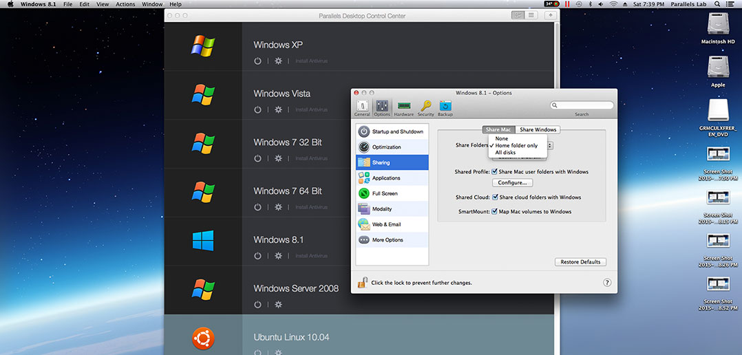
Task: Click the Configure... button
Action: tap(512, 183)
